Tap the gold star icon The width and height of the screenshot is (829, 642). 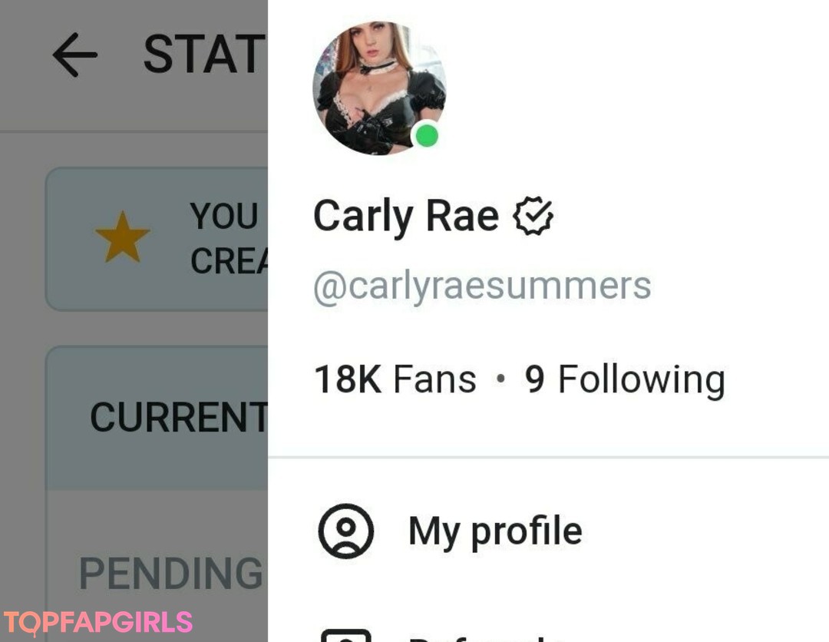coord(123,237)
